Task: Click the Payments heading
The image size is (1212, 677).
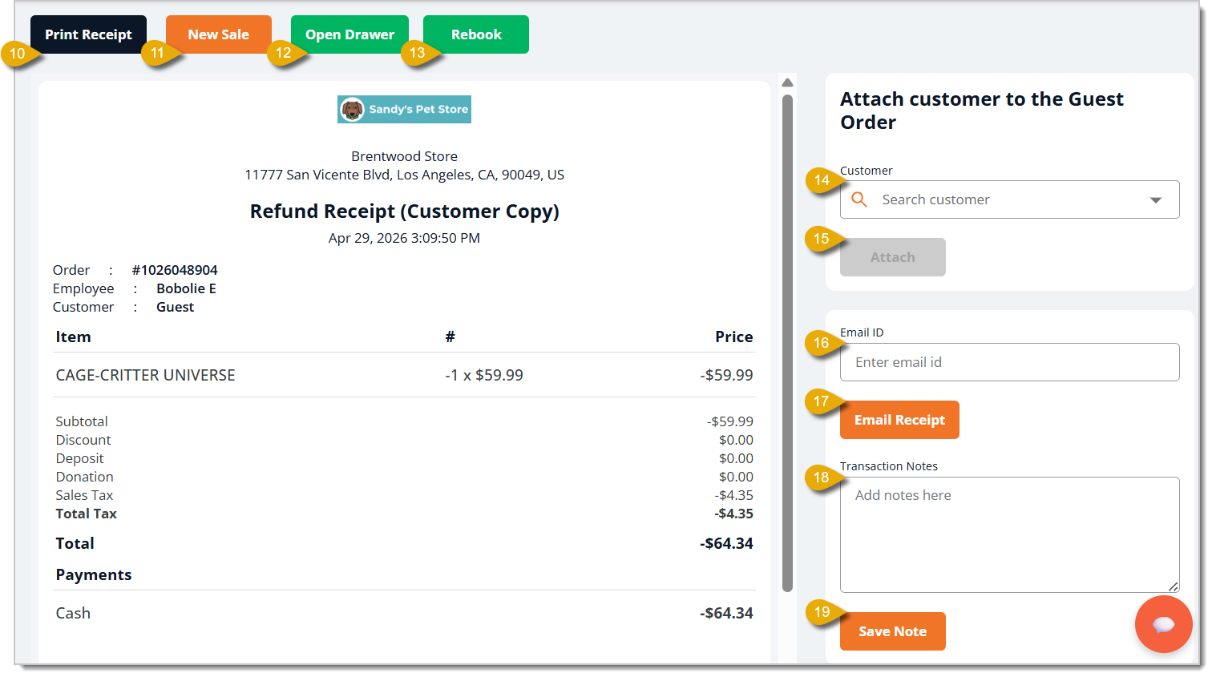Action: 93,574
